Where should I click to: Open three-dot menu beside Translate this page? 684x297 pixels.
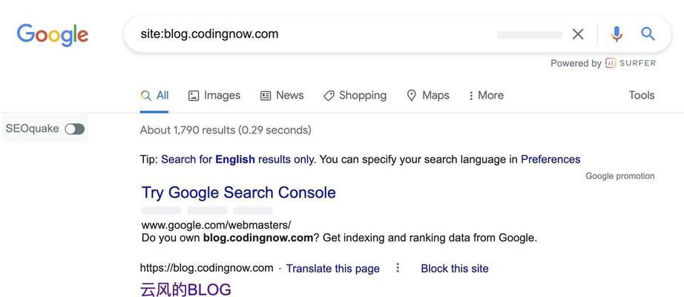click(x=398, y=268)
